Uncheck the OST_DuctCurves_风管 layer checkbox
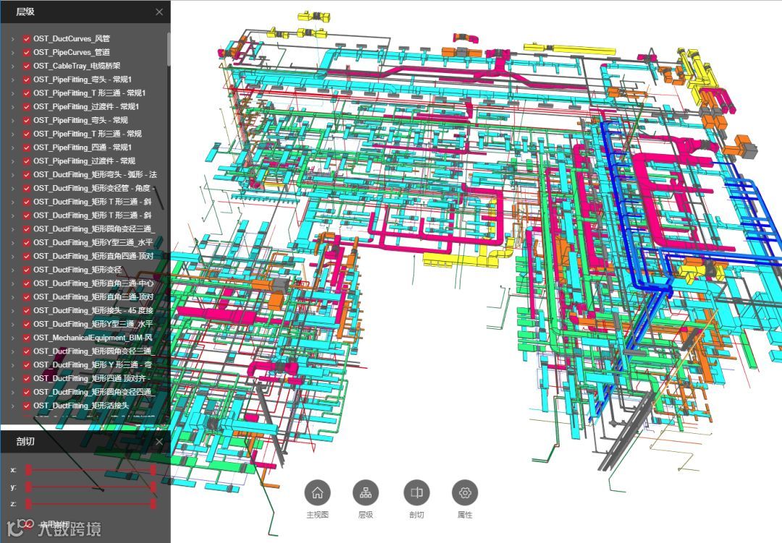782x543 pixels. [x=27, y=39]
